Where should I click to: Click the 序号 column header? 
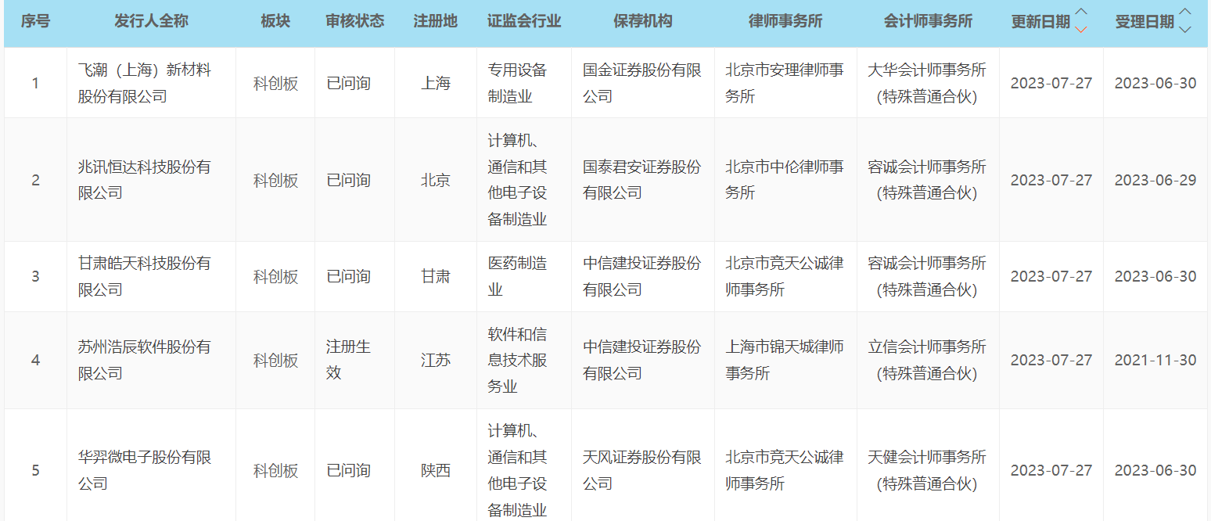(35, 21)
